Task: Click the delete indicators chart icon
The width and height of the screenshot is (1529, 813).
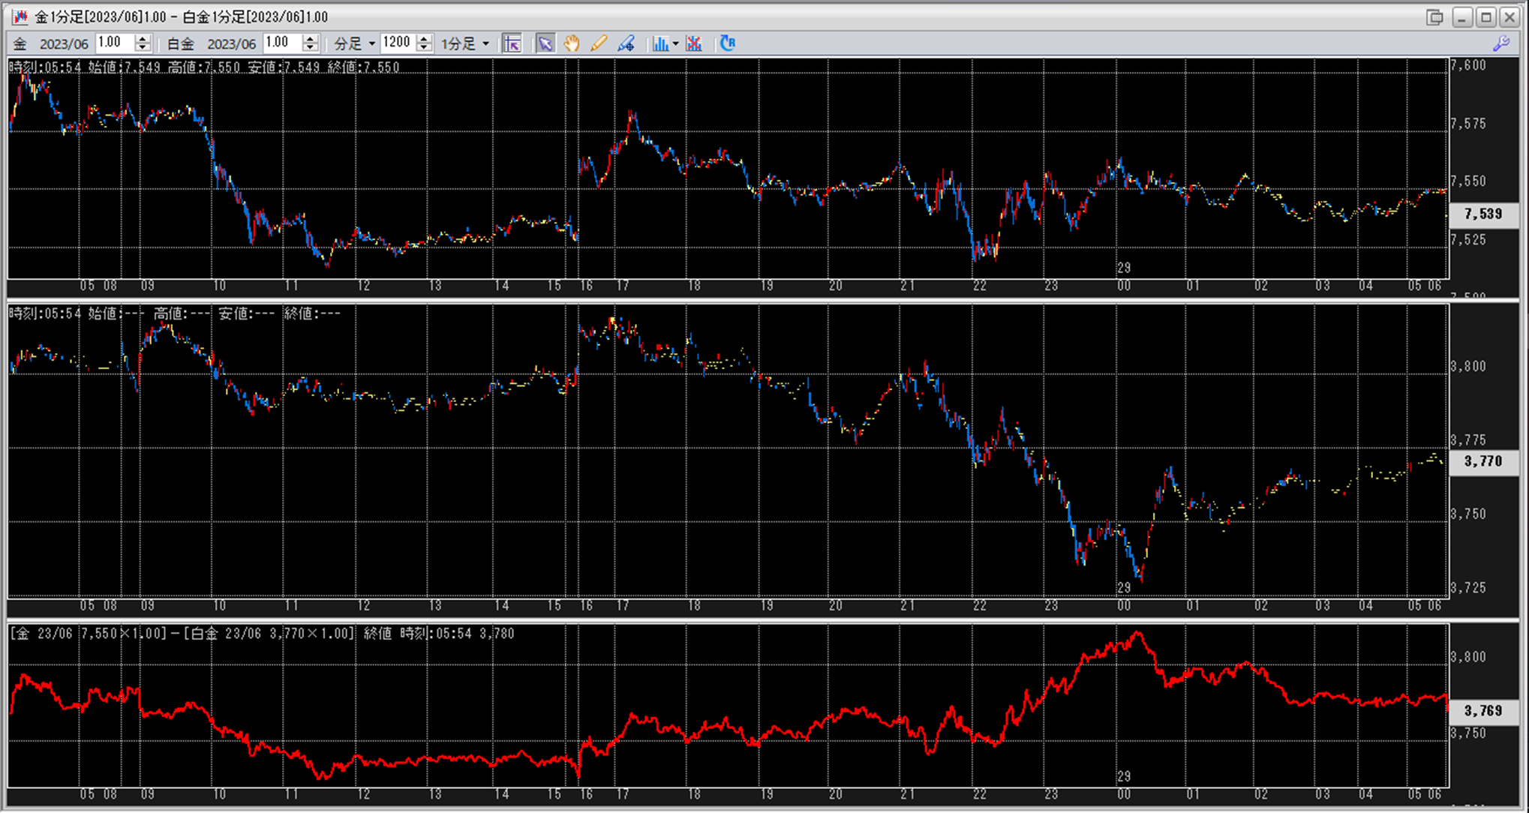Action: pyautogui.click(x=694, y=43)
